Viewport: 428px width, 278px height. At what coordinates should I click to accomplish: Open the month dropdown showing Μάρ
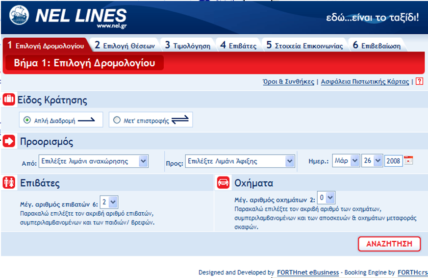(x=346, y=161)
